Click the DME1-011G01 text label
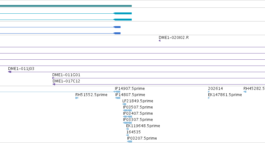The height and width of the screenshot is (143, 265). tap(66, 75)
